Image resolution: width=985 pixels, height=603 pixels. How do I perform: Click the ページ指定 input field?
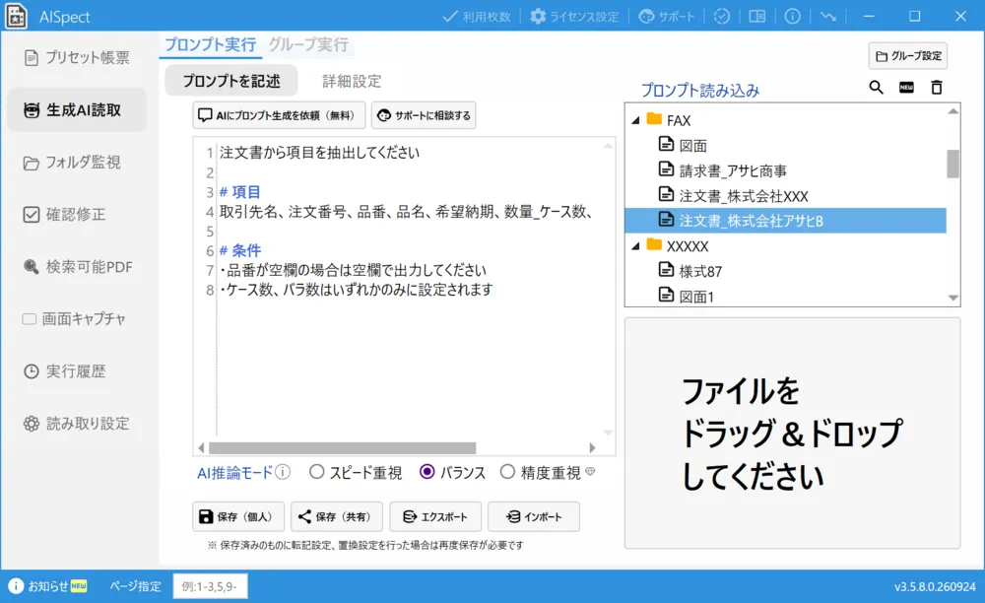(x=210, y=586)
